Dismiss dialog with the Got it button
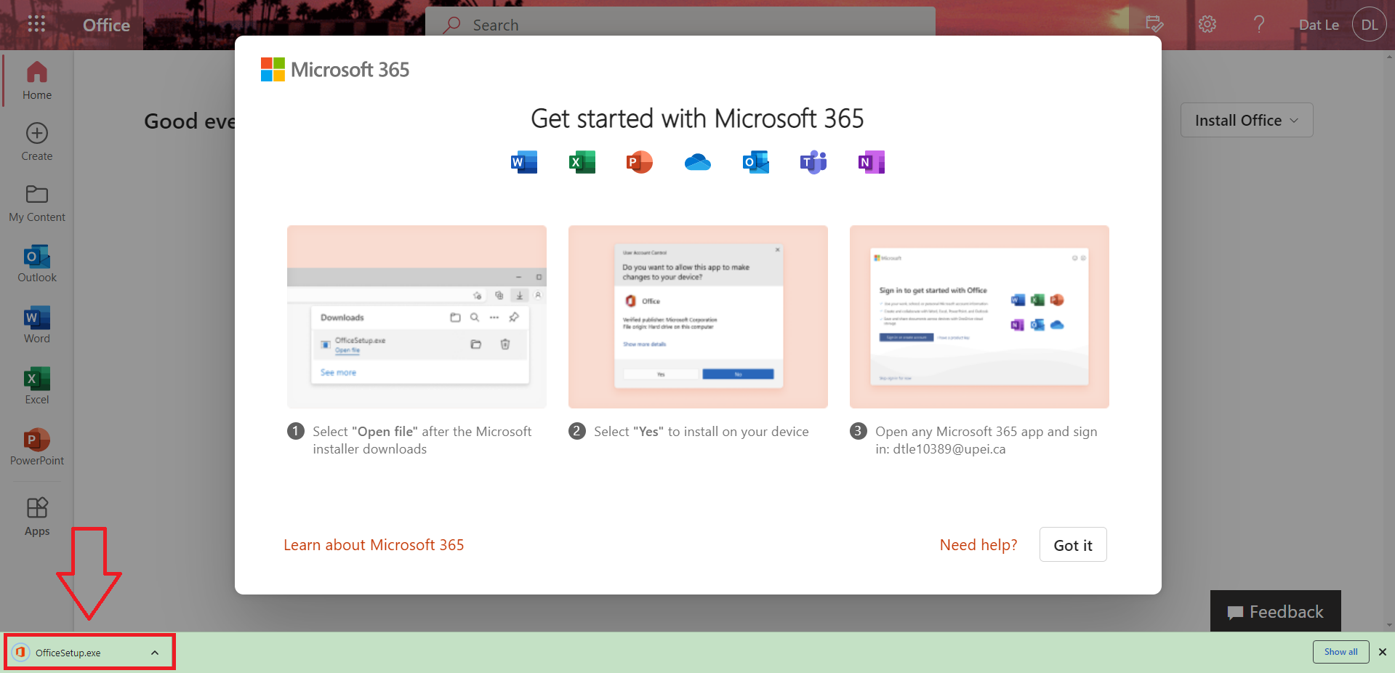 1072,544
